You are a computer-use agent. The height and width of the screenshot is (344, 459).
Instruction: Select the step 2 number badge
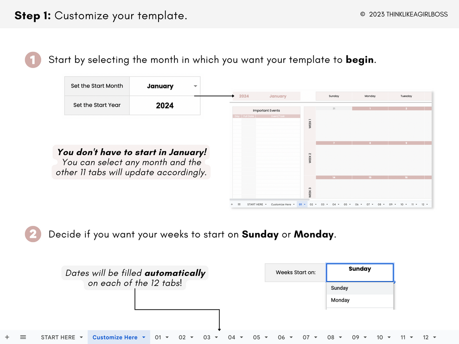tap(33, 234)
